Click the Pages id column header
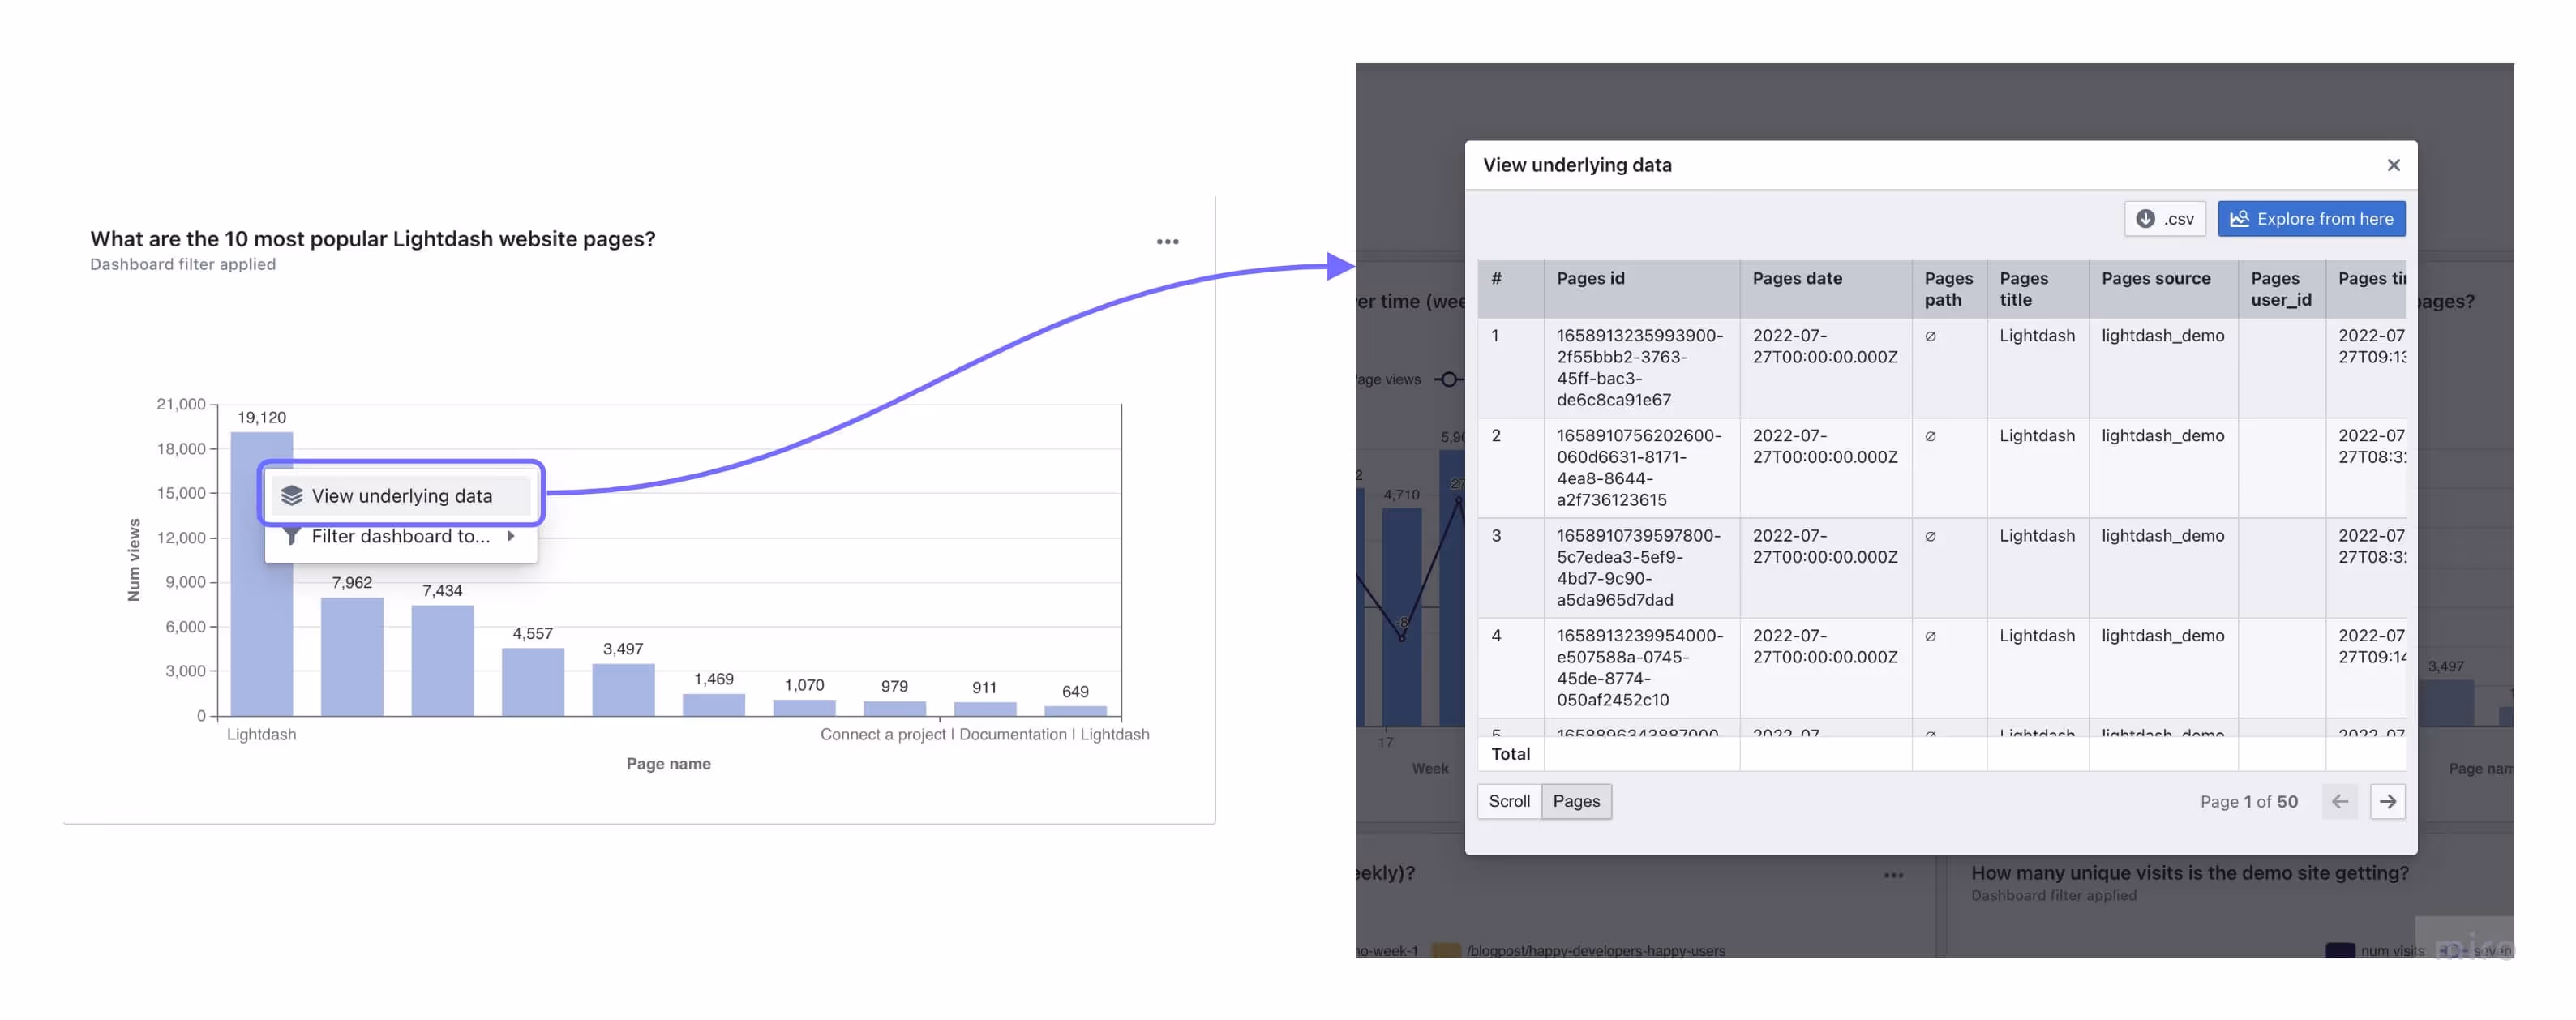Viewport: 2576px width, 1020px height. click(1590, 279)
